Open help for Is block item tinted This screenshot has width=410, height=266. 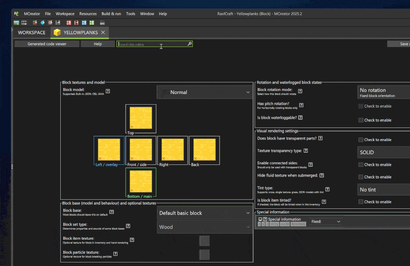click(x=324, y=202)
